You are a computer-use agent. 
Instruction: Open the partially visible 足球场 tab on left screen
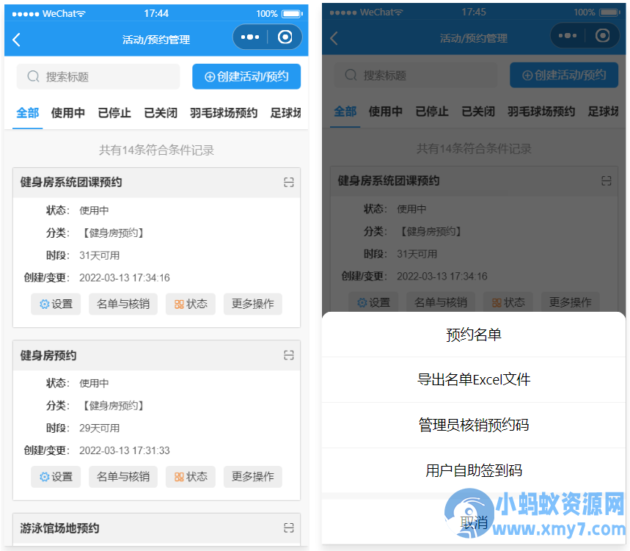click(x=285, y=113)
